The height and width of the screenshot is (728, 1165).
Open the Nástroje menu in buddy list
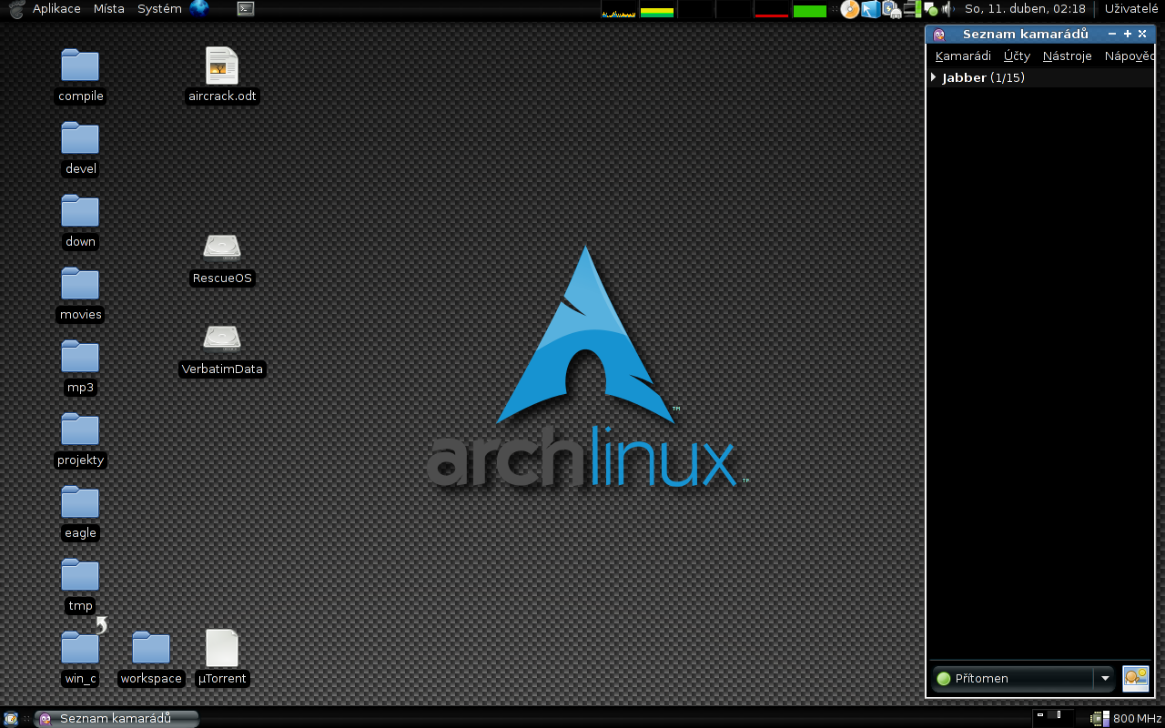click(x=1067, y=56)
